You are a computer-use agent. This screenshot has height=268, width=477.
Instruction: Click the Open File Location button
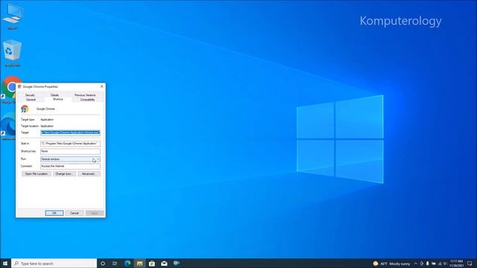point(37,173)
